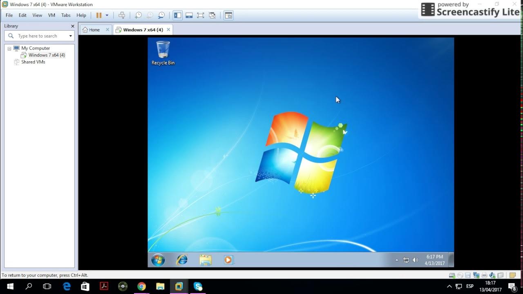Image resolution: width=523 pixels, height=294 pixels.
Task: Open host taskbar search
Action: [x=29, y=286]
